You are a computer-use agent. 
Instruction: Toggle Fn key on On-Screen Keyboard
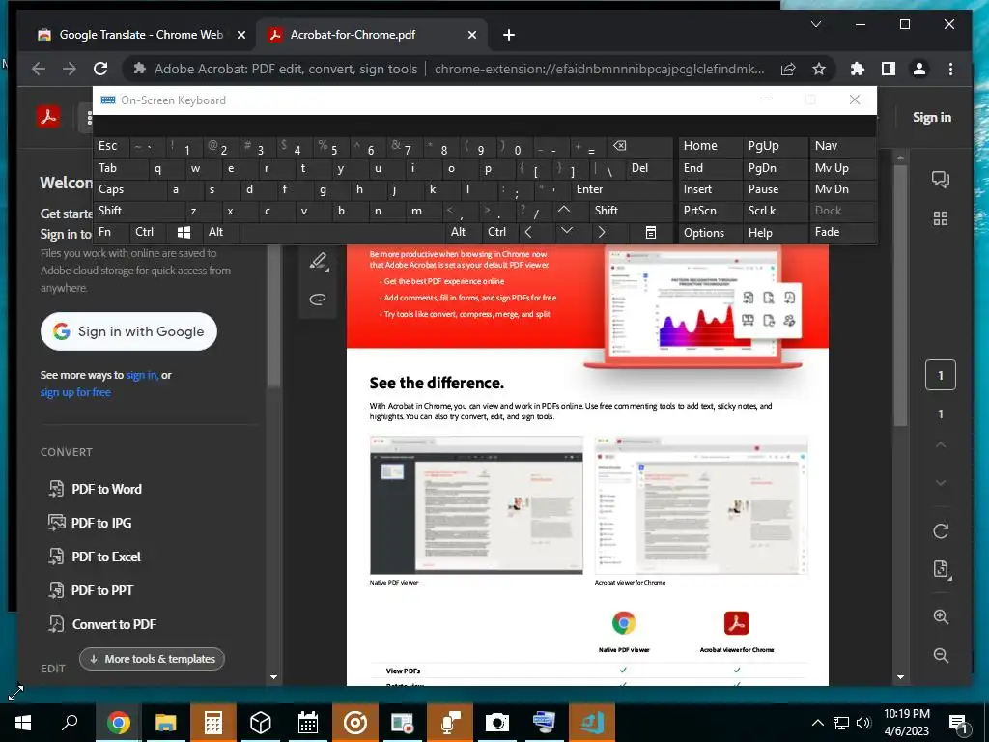111,232
